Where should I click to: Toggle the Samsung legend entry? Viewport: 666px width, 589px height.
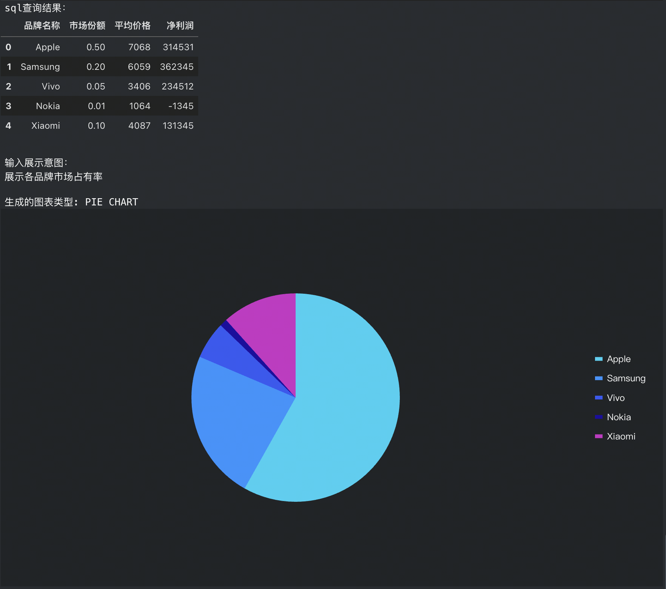(x=620, y=378)
